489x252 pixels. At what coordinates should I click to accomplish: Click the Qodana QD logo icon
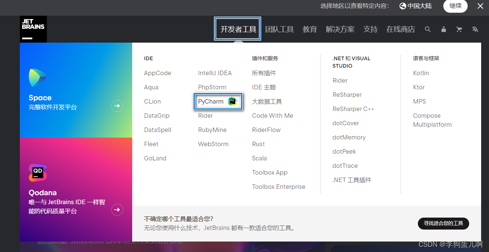coord(38,173)
